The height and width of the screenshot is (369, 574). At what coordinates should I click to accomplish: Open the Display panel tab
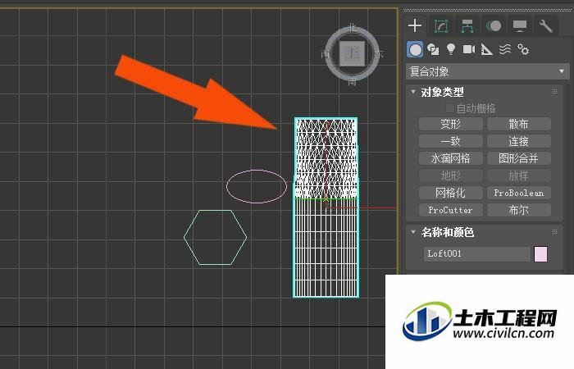point(519,26)
